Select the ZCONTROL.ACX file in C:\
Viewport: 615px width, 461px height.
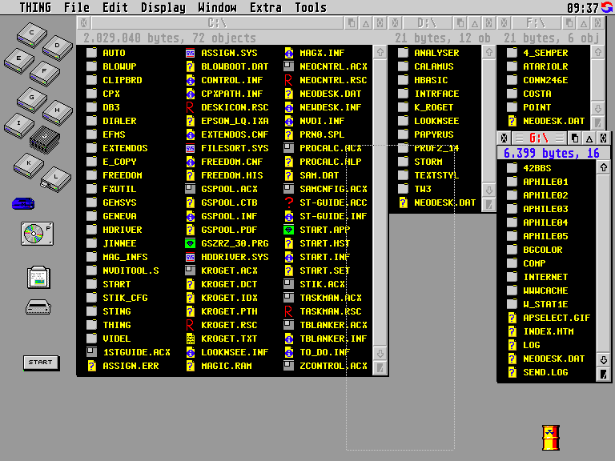tap(326, 366)
